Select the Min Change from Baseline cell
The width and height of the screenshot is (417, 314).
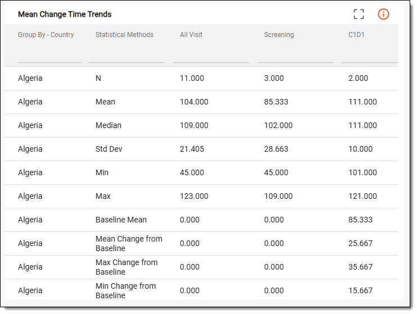point(125,290)
